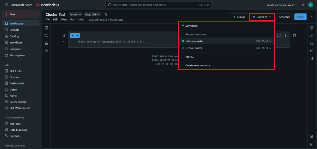
Task: Open Alerts in the sidebar
Action: (21, 96)
